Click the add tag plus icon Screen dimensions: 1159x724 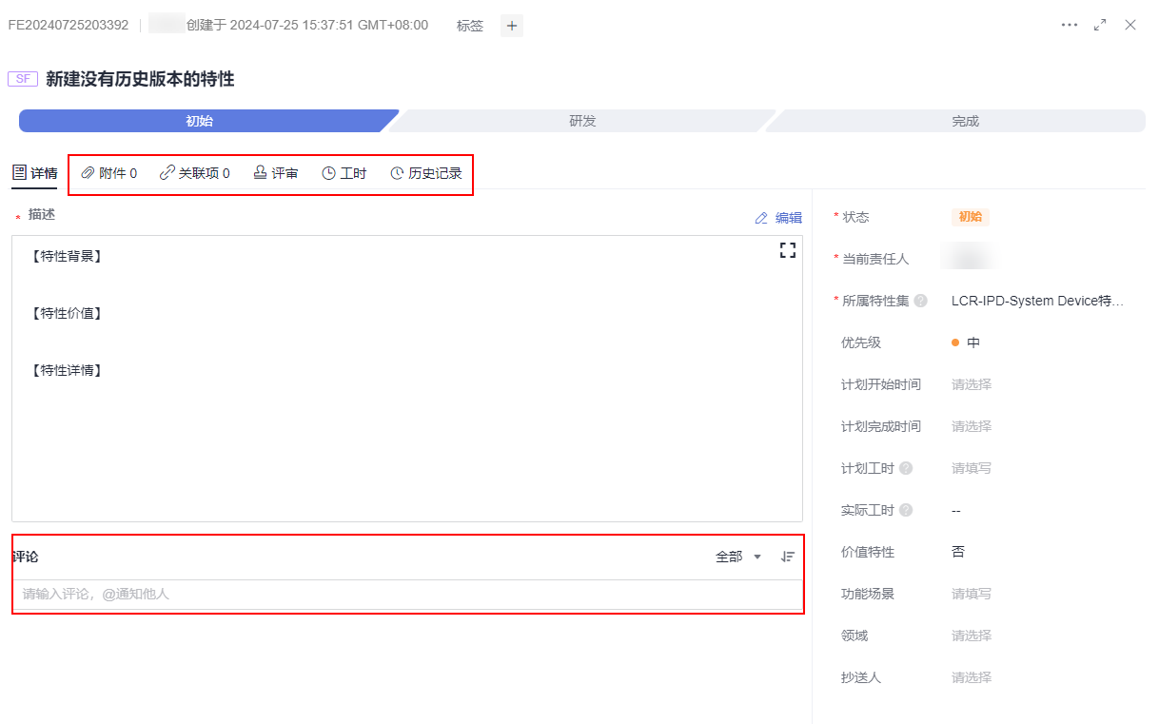pyautogui.click(x=512, y=26)
